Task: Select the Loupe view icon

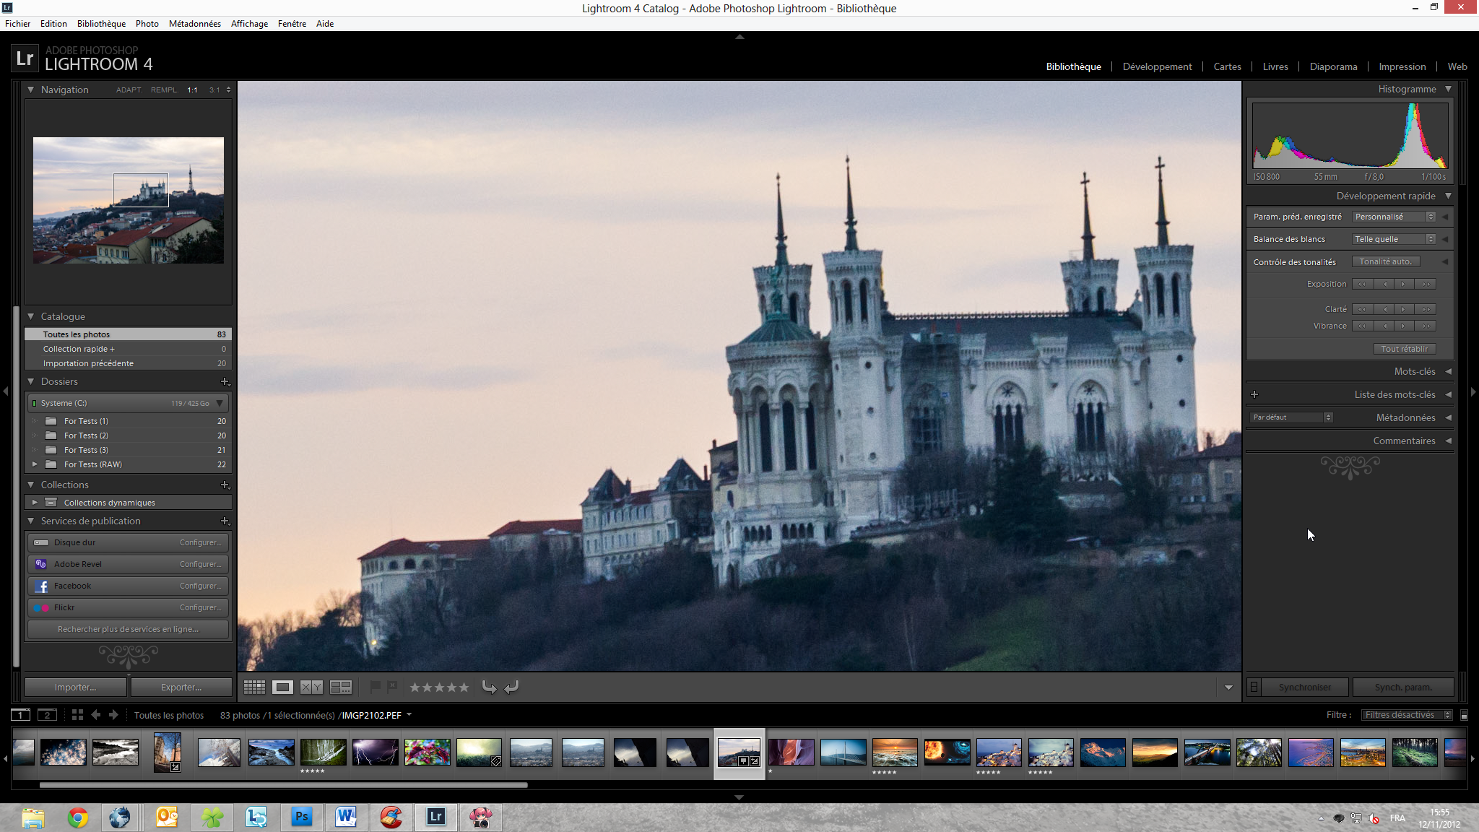Action: [x=282, y=687]
